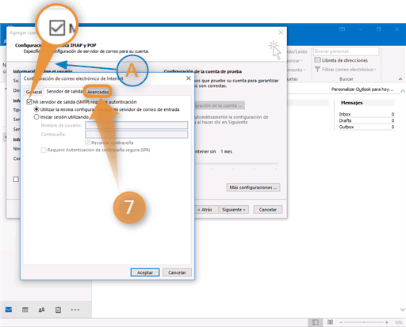The height and width of the screenshot is (327, 406).
Task: Tick the empty checkbox in Agregar cuenta
Action: [16, 180]
